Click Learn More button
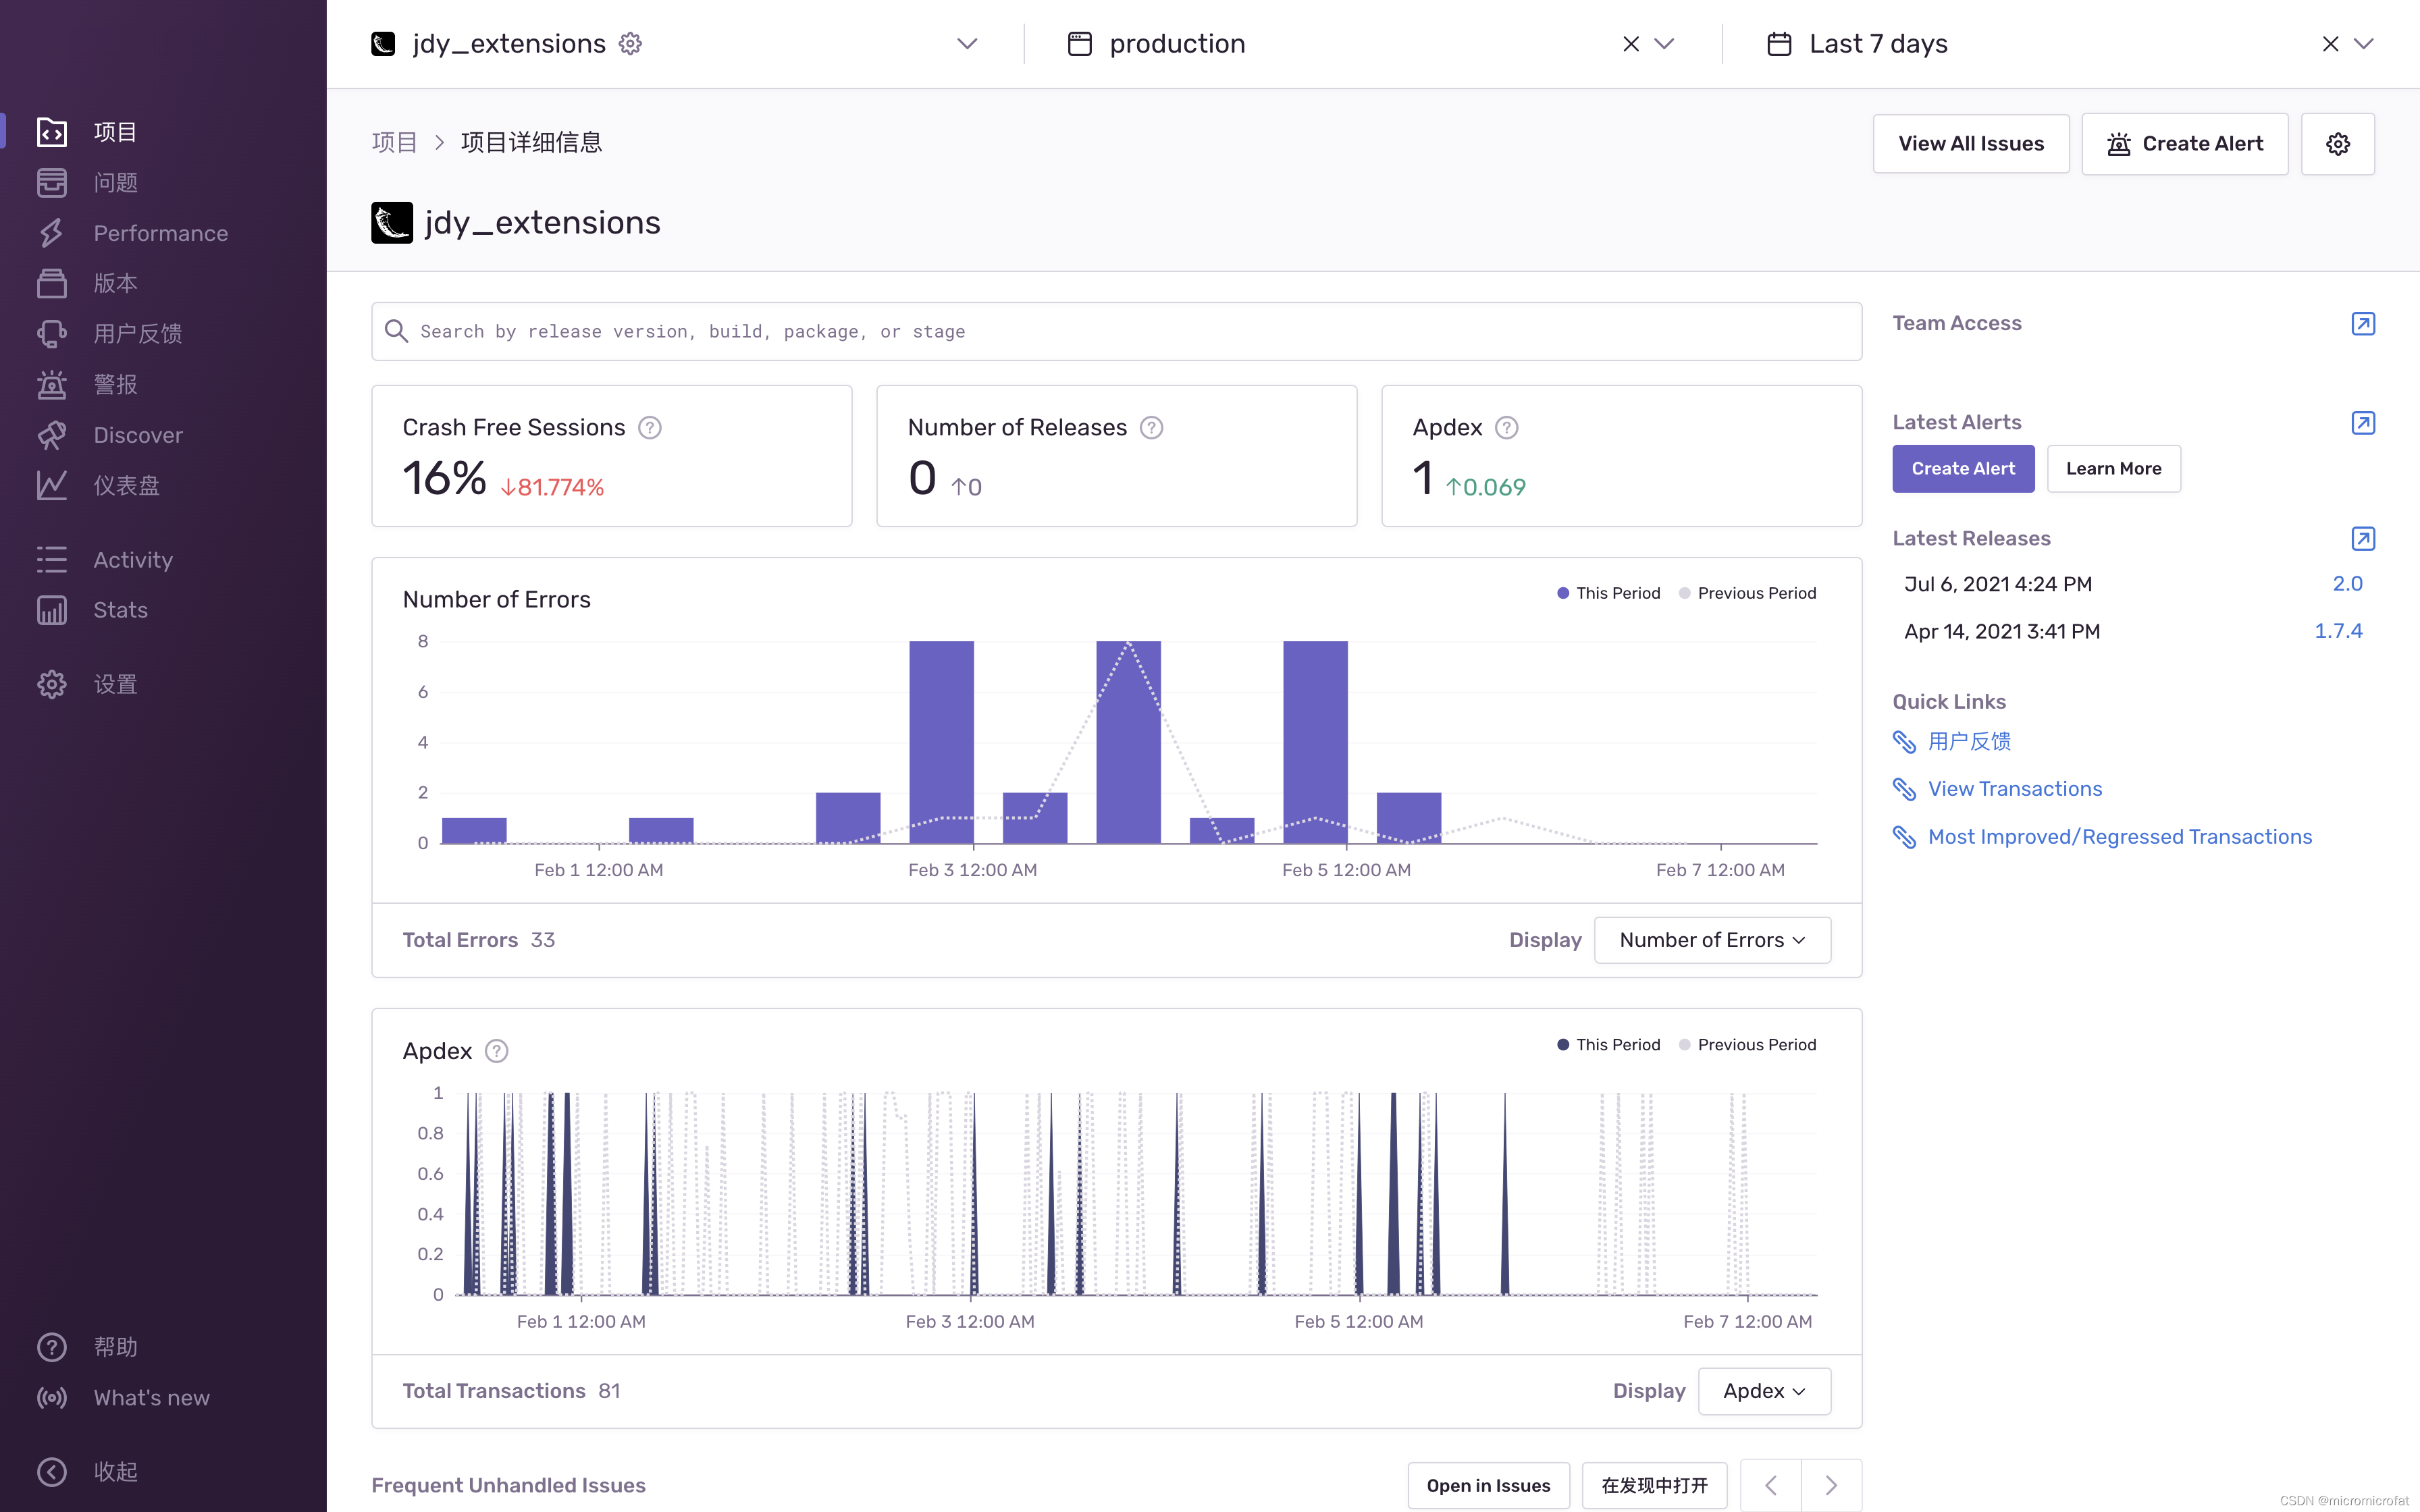The width and height of the screenshot is (2420, 1512). point(2114,469)
